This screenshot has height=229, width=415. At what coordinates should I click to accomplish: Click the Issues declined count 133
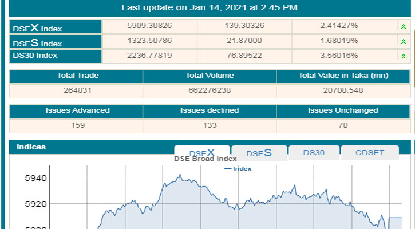(209, 125)
